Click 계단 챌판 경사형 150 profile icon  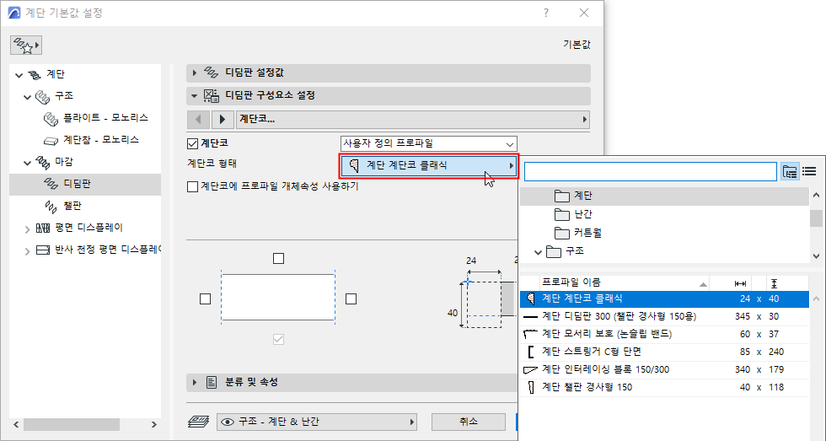(x=530, y=388)
